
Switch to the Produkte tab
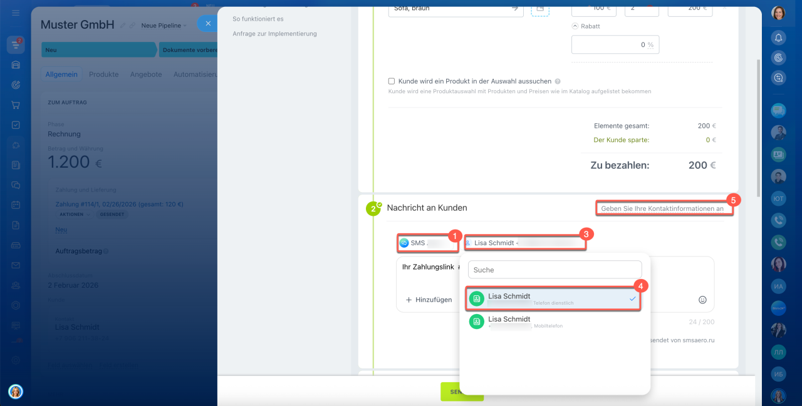tap(103, 74)
